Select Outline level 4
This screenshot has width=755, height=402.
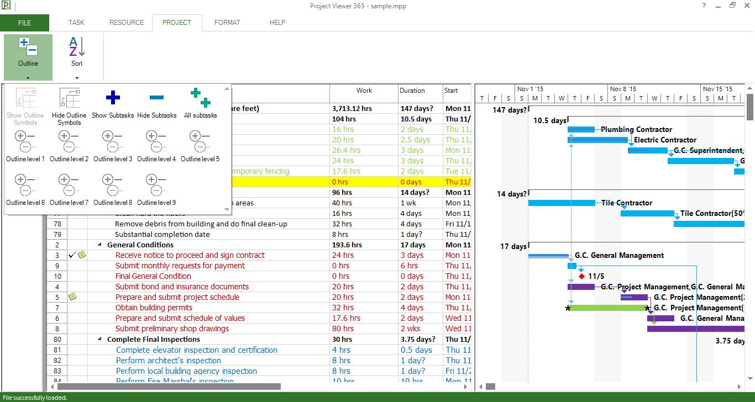(x=156, y=146)
